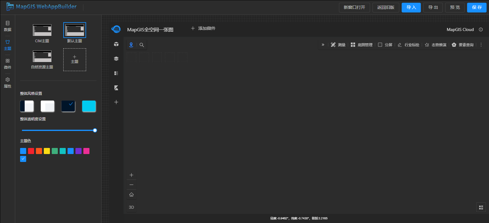Open the layers stack icon in map sidebar
Viewport: 489px width, 223px height.
click(116, 59)
